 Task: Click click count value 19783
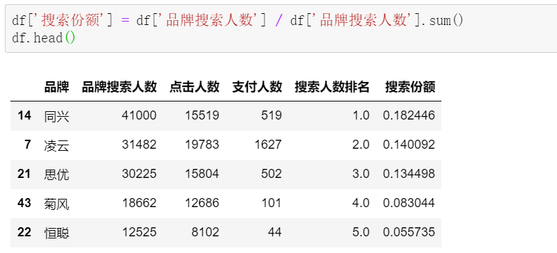202,145
